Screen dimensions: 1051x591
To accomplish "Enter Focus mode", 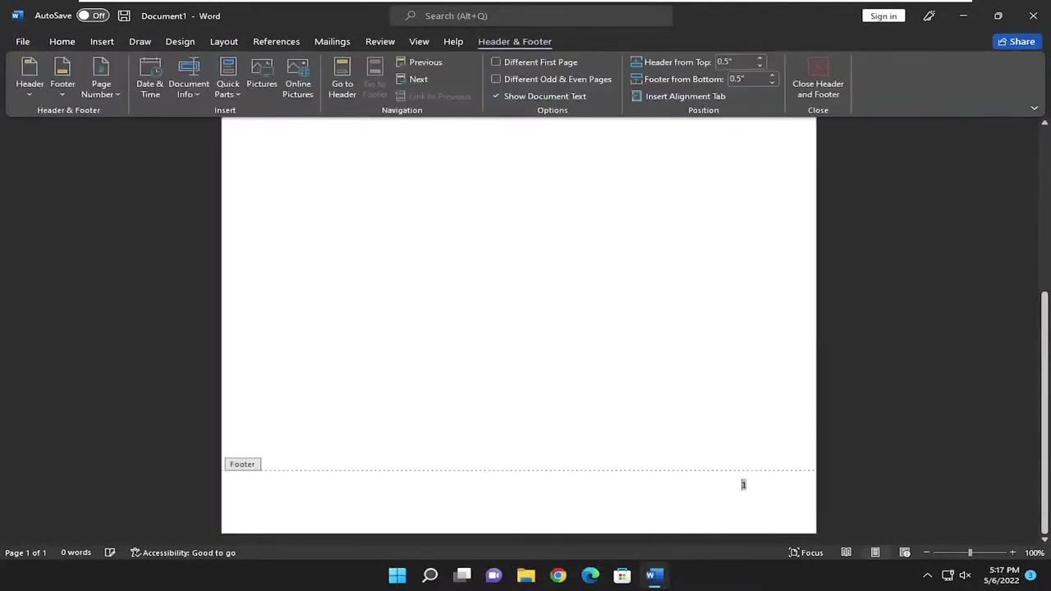I will point(805,552).
